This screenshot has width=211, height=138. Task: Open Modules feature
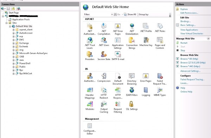(90, 106)
